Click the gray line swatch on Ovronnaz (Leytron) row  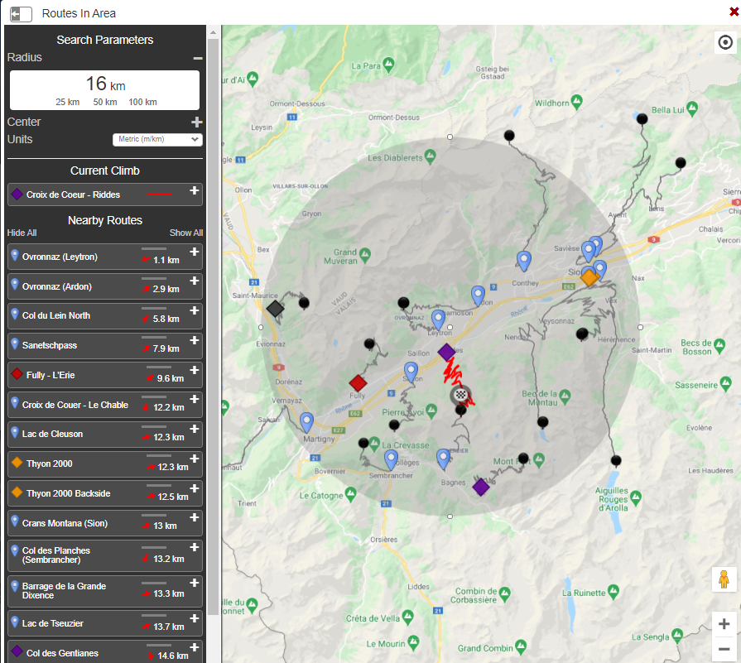[x=154, y=248]
